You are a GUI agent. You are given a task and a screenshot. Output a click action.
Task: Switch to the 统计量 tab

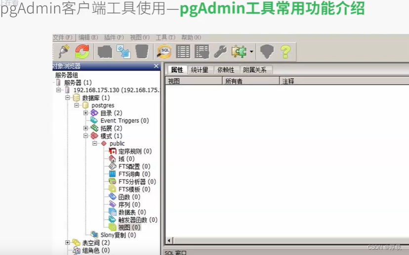coord(200,70)
